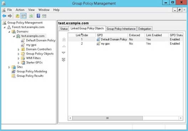Expand the Sites tree node
This screenshot has width=188, height=131.
tap(9, 67)
